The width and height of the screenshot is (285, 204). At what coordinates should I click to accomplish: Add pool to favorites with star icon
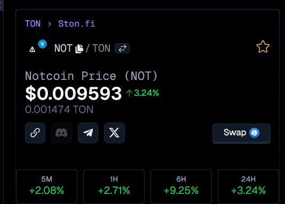(263, 46)
